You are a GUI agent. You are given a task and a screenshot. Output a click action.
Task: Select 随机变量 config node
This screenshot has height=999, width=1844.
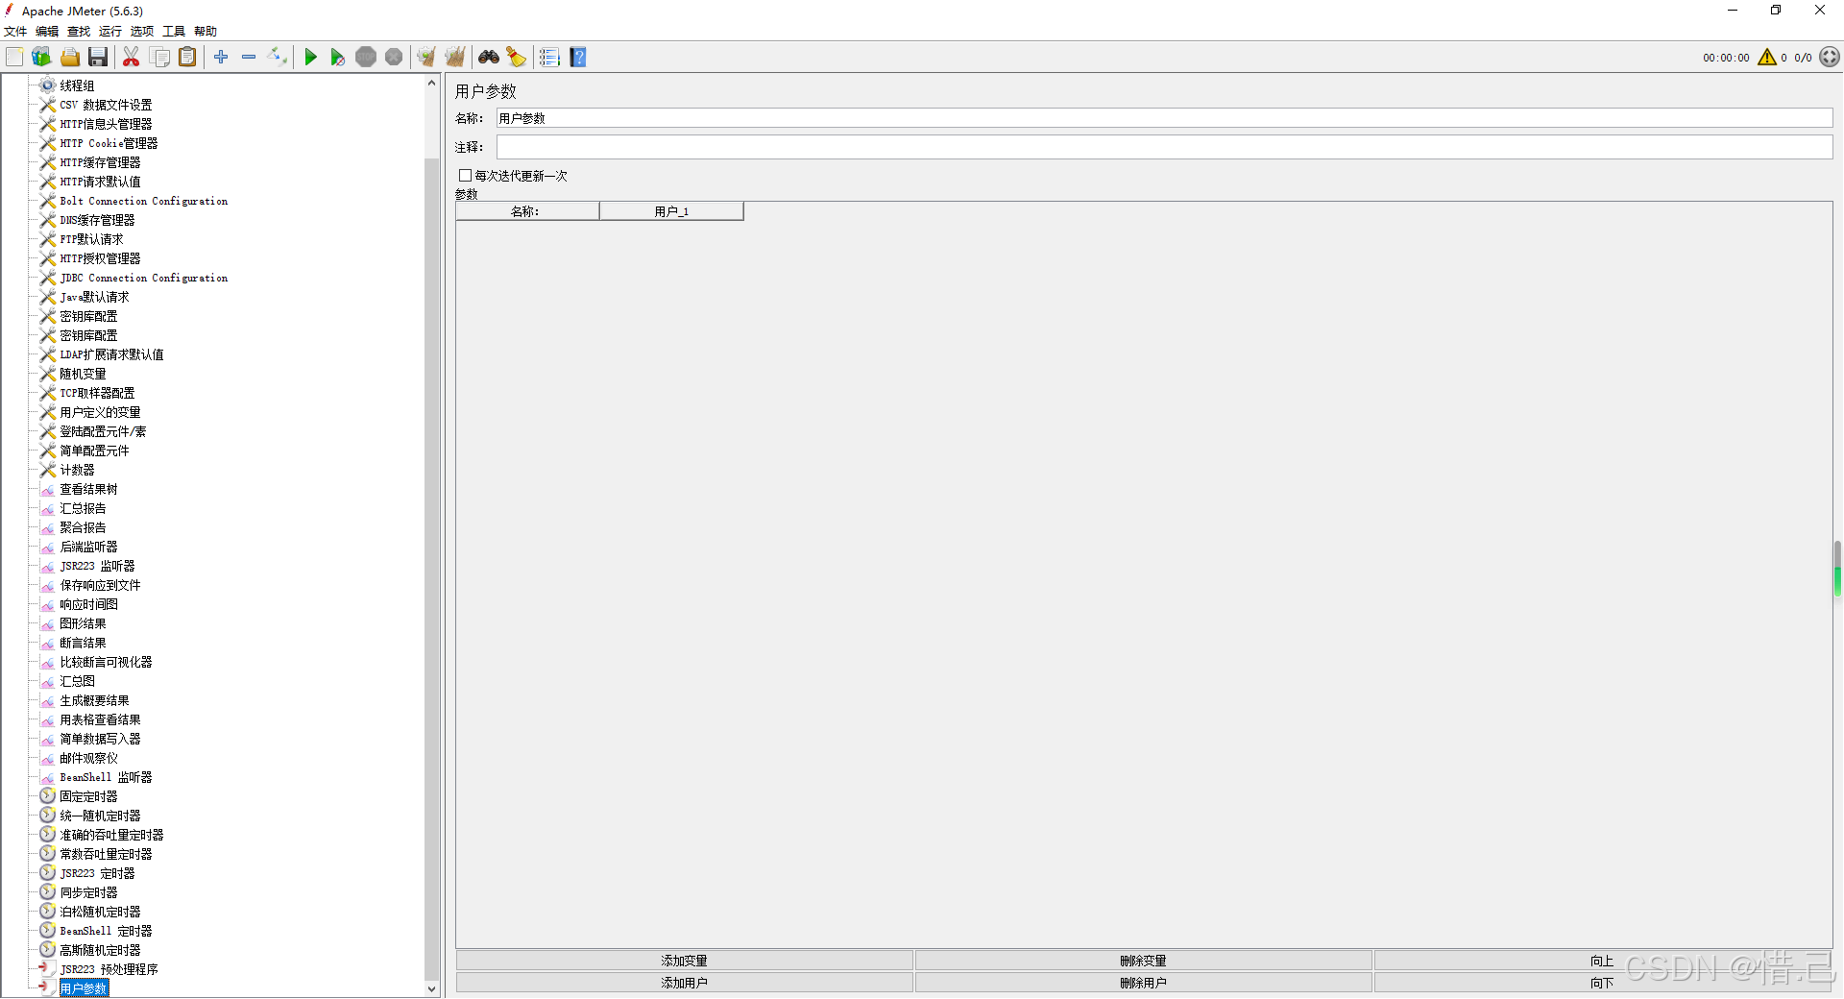[x=83, y=374]
